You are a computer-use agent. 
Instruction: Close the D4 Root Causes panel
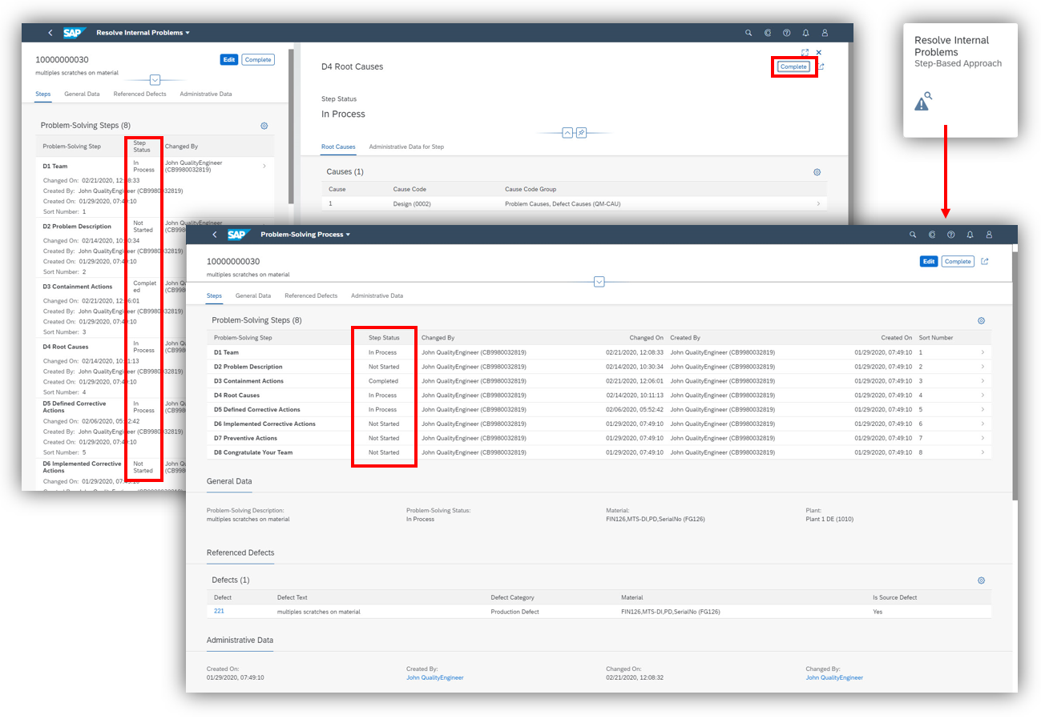818,52
